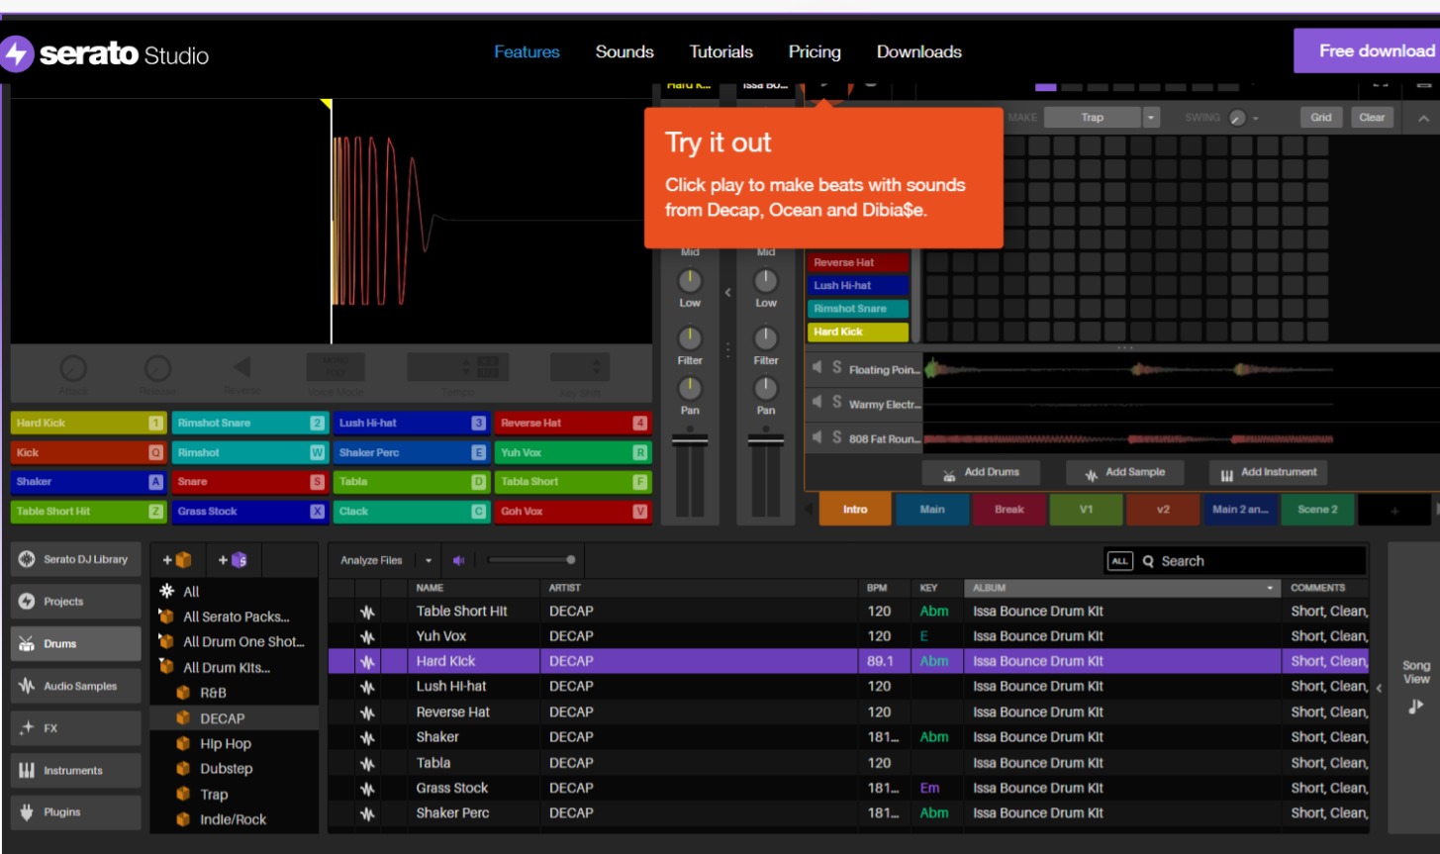Click the add orange crate icon
The width and height of the screenshot is (1440, 854).
(x=177, y=560)
